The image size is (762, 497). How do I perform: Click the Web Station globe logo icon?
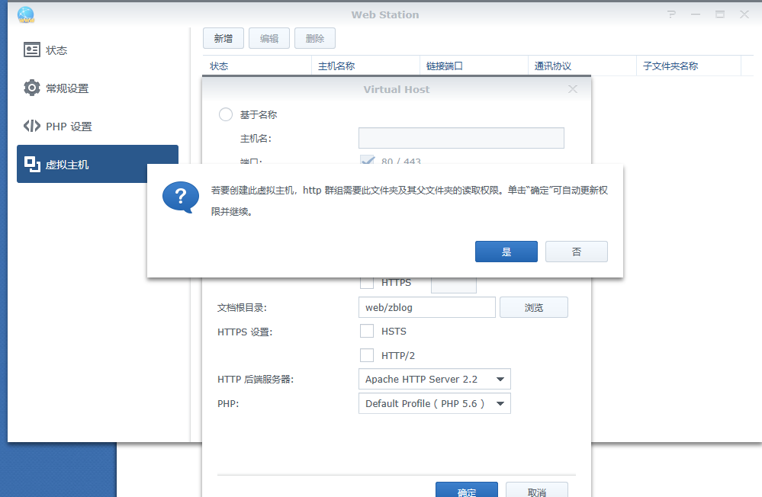point(26,14)
